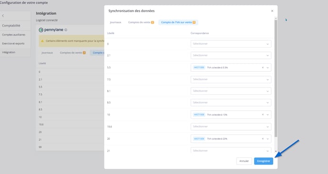Image resolution: width=328 pixels, height=174 pixels.
Task: Click the info icon next to pennylane
Action: tap(66, 30)
